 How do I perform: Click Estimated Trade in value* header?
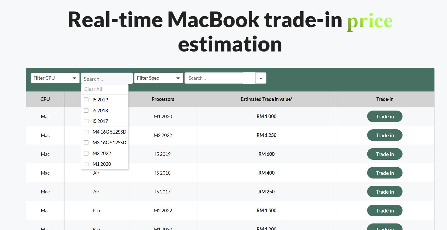click(266, 99)
